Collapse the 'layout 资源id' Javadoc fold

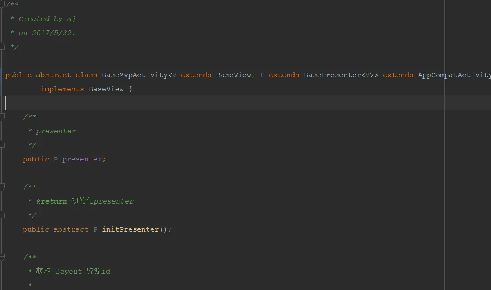tap(2, 257)
